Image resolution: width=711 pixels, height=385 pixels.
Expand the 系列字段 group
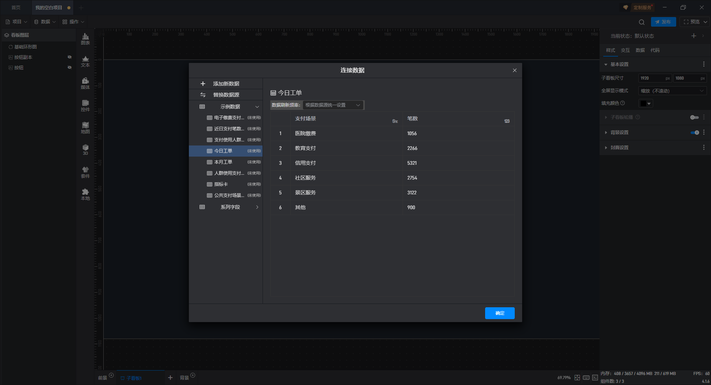point(257,207)
